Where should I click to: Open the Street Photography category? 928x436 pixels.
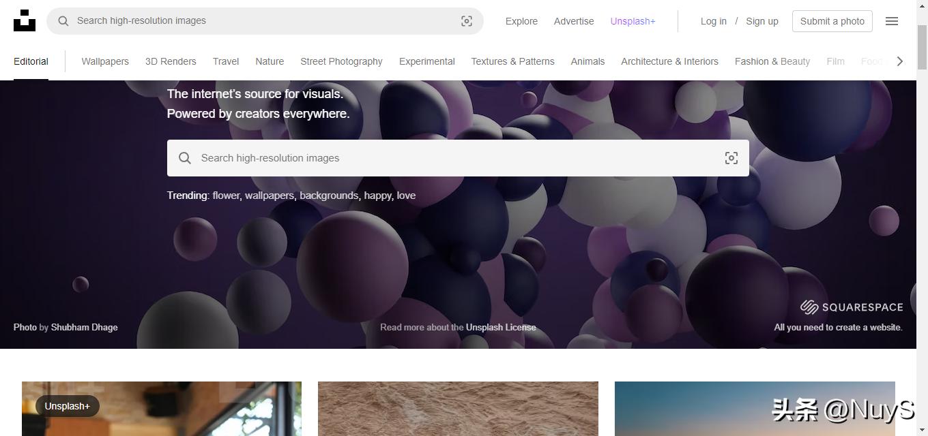point(341,61)
